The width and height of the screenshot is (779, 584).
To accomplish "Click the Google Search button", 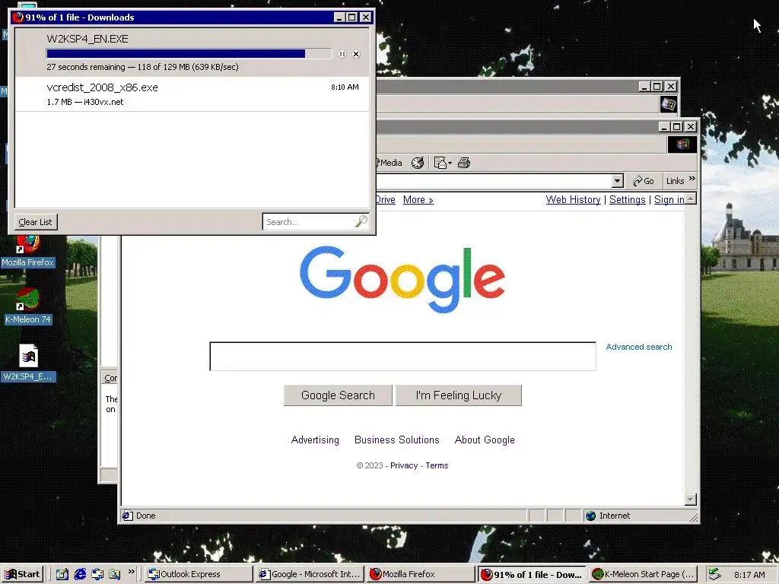I will [338, 395].
